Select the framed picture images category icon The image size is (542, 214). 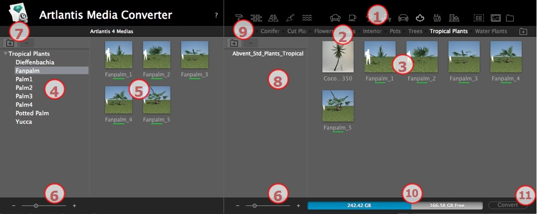(x=496, y=18)
